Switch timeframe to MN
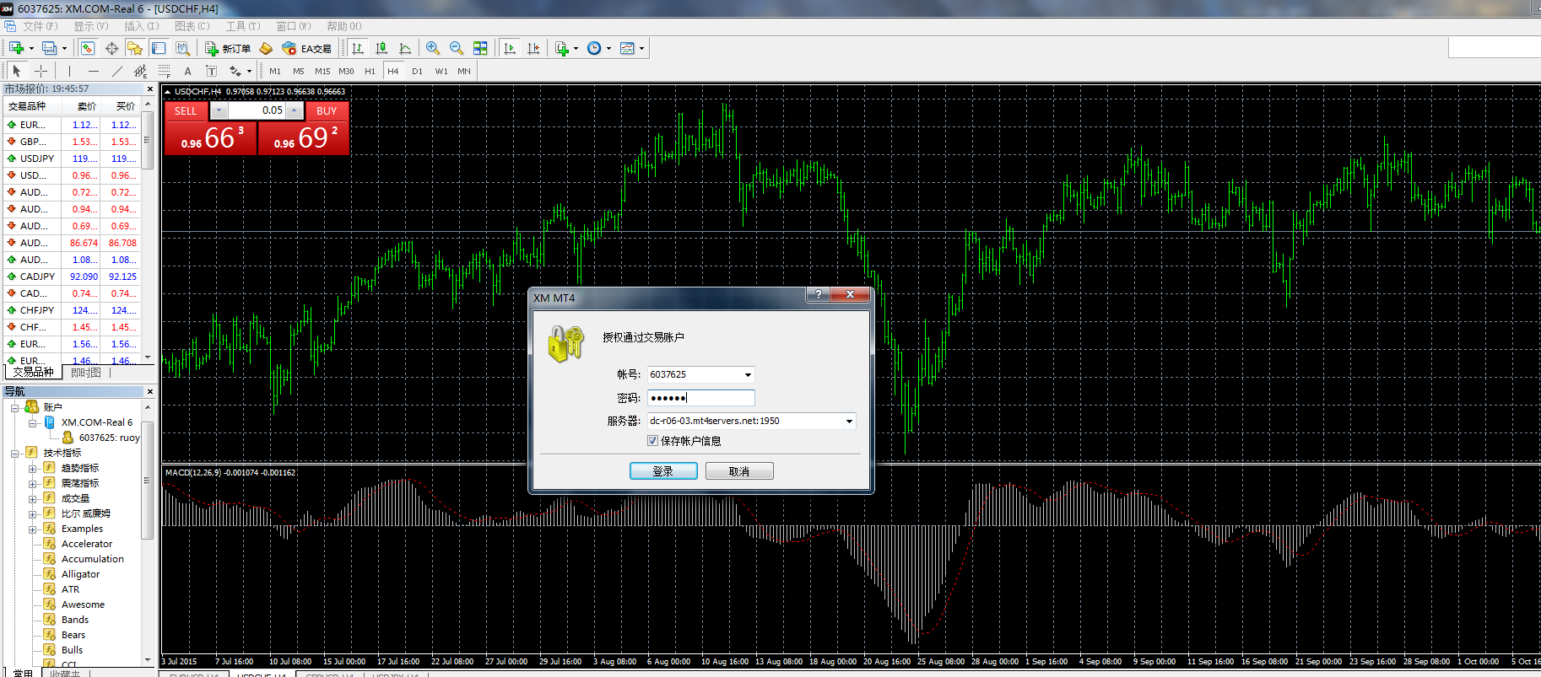This screenshot has width=1541, height=677. tap(464, 71)
